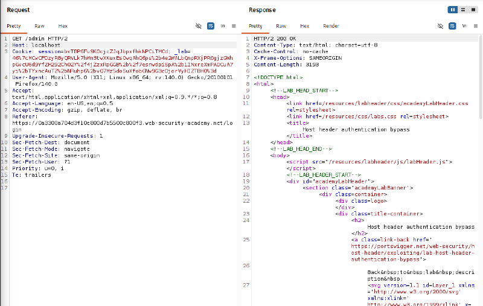Image resolution: width=483 pixels, height=306 pixels.
Task: Click the 'Host: localhost' request line
Action: point(36,45)
